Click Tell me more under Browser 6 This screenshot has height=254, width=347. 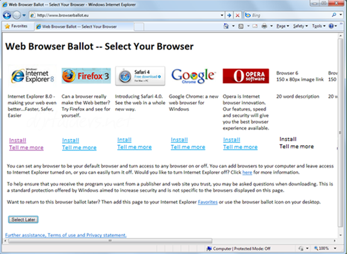tap(297, 146)
